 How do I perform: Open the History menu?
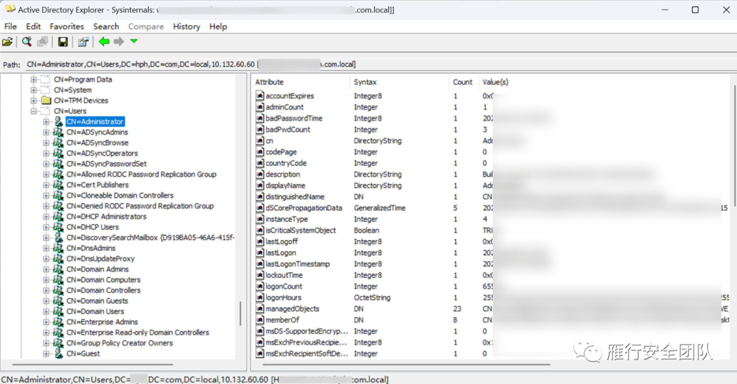coord(186,27)
